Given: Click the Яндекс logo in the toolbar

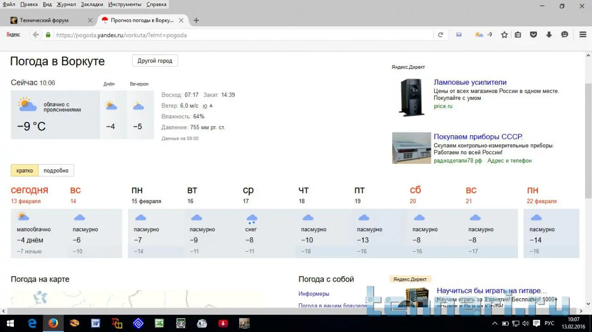Looking at the screenshot, I should (x=13, y=35).
